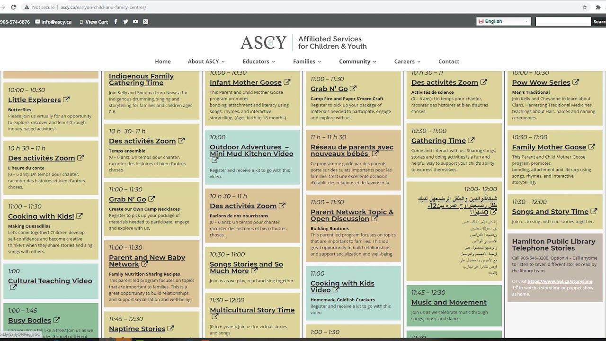Click external link icon beside Little Explorers
Image resolution: width=606 pixels, height=341 pixels.
point(66,99)
